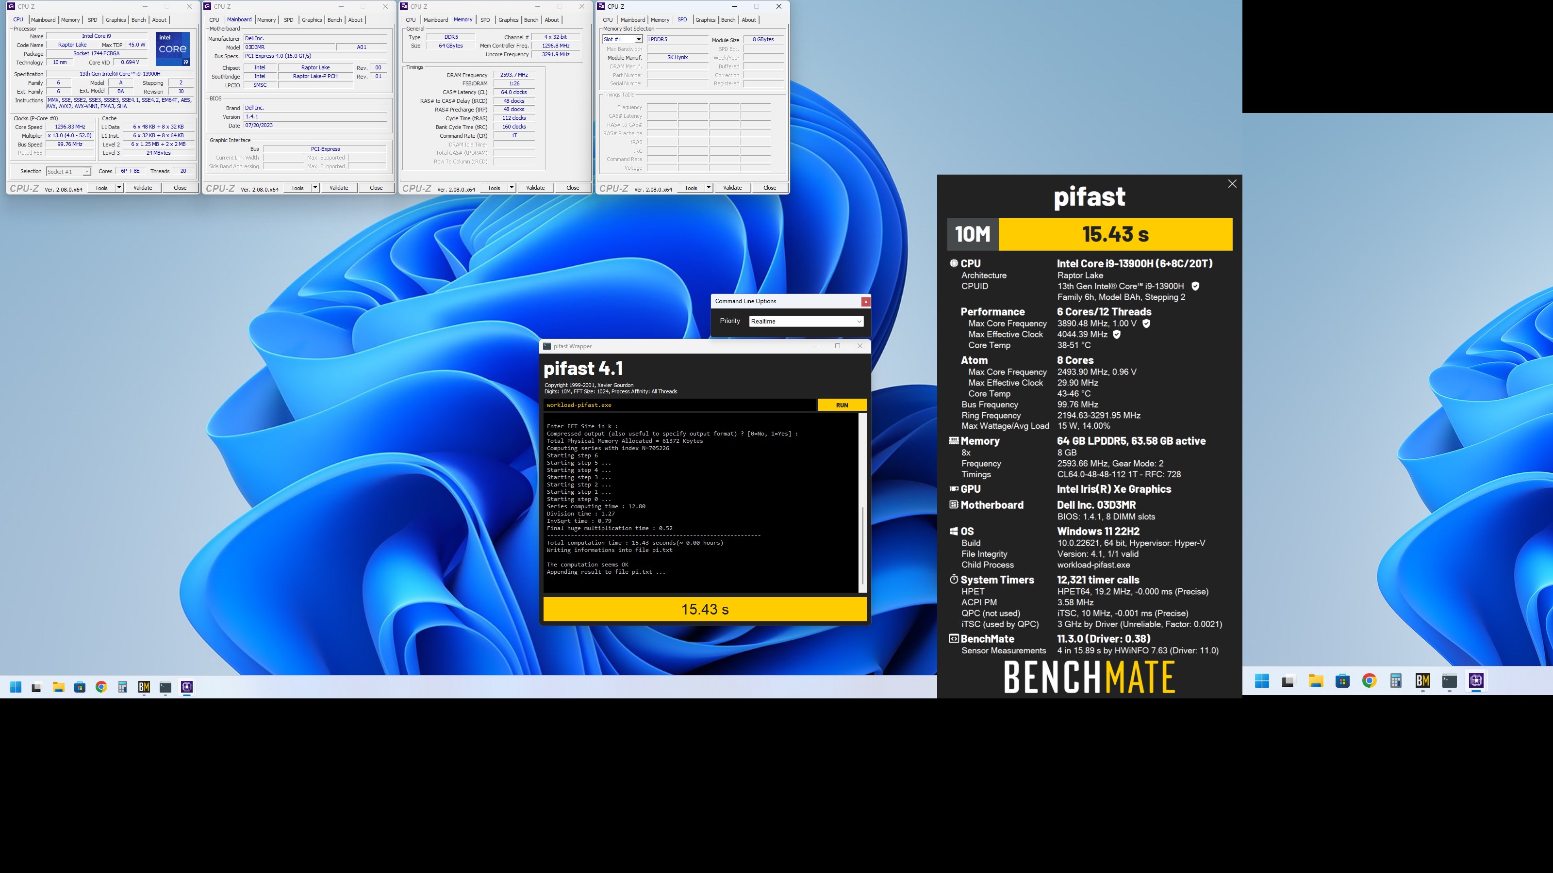Click the BenchMate BM icon on the left taskbar

point(144,687)
